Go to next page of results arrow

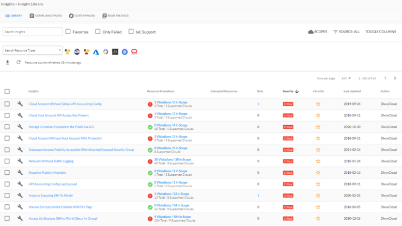395,78
